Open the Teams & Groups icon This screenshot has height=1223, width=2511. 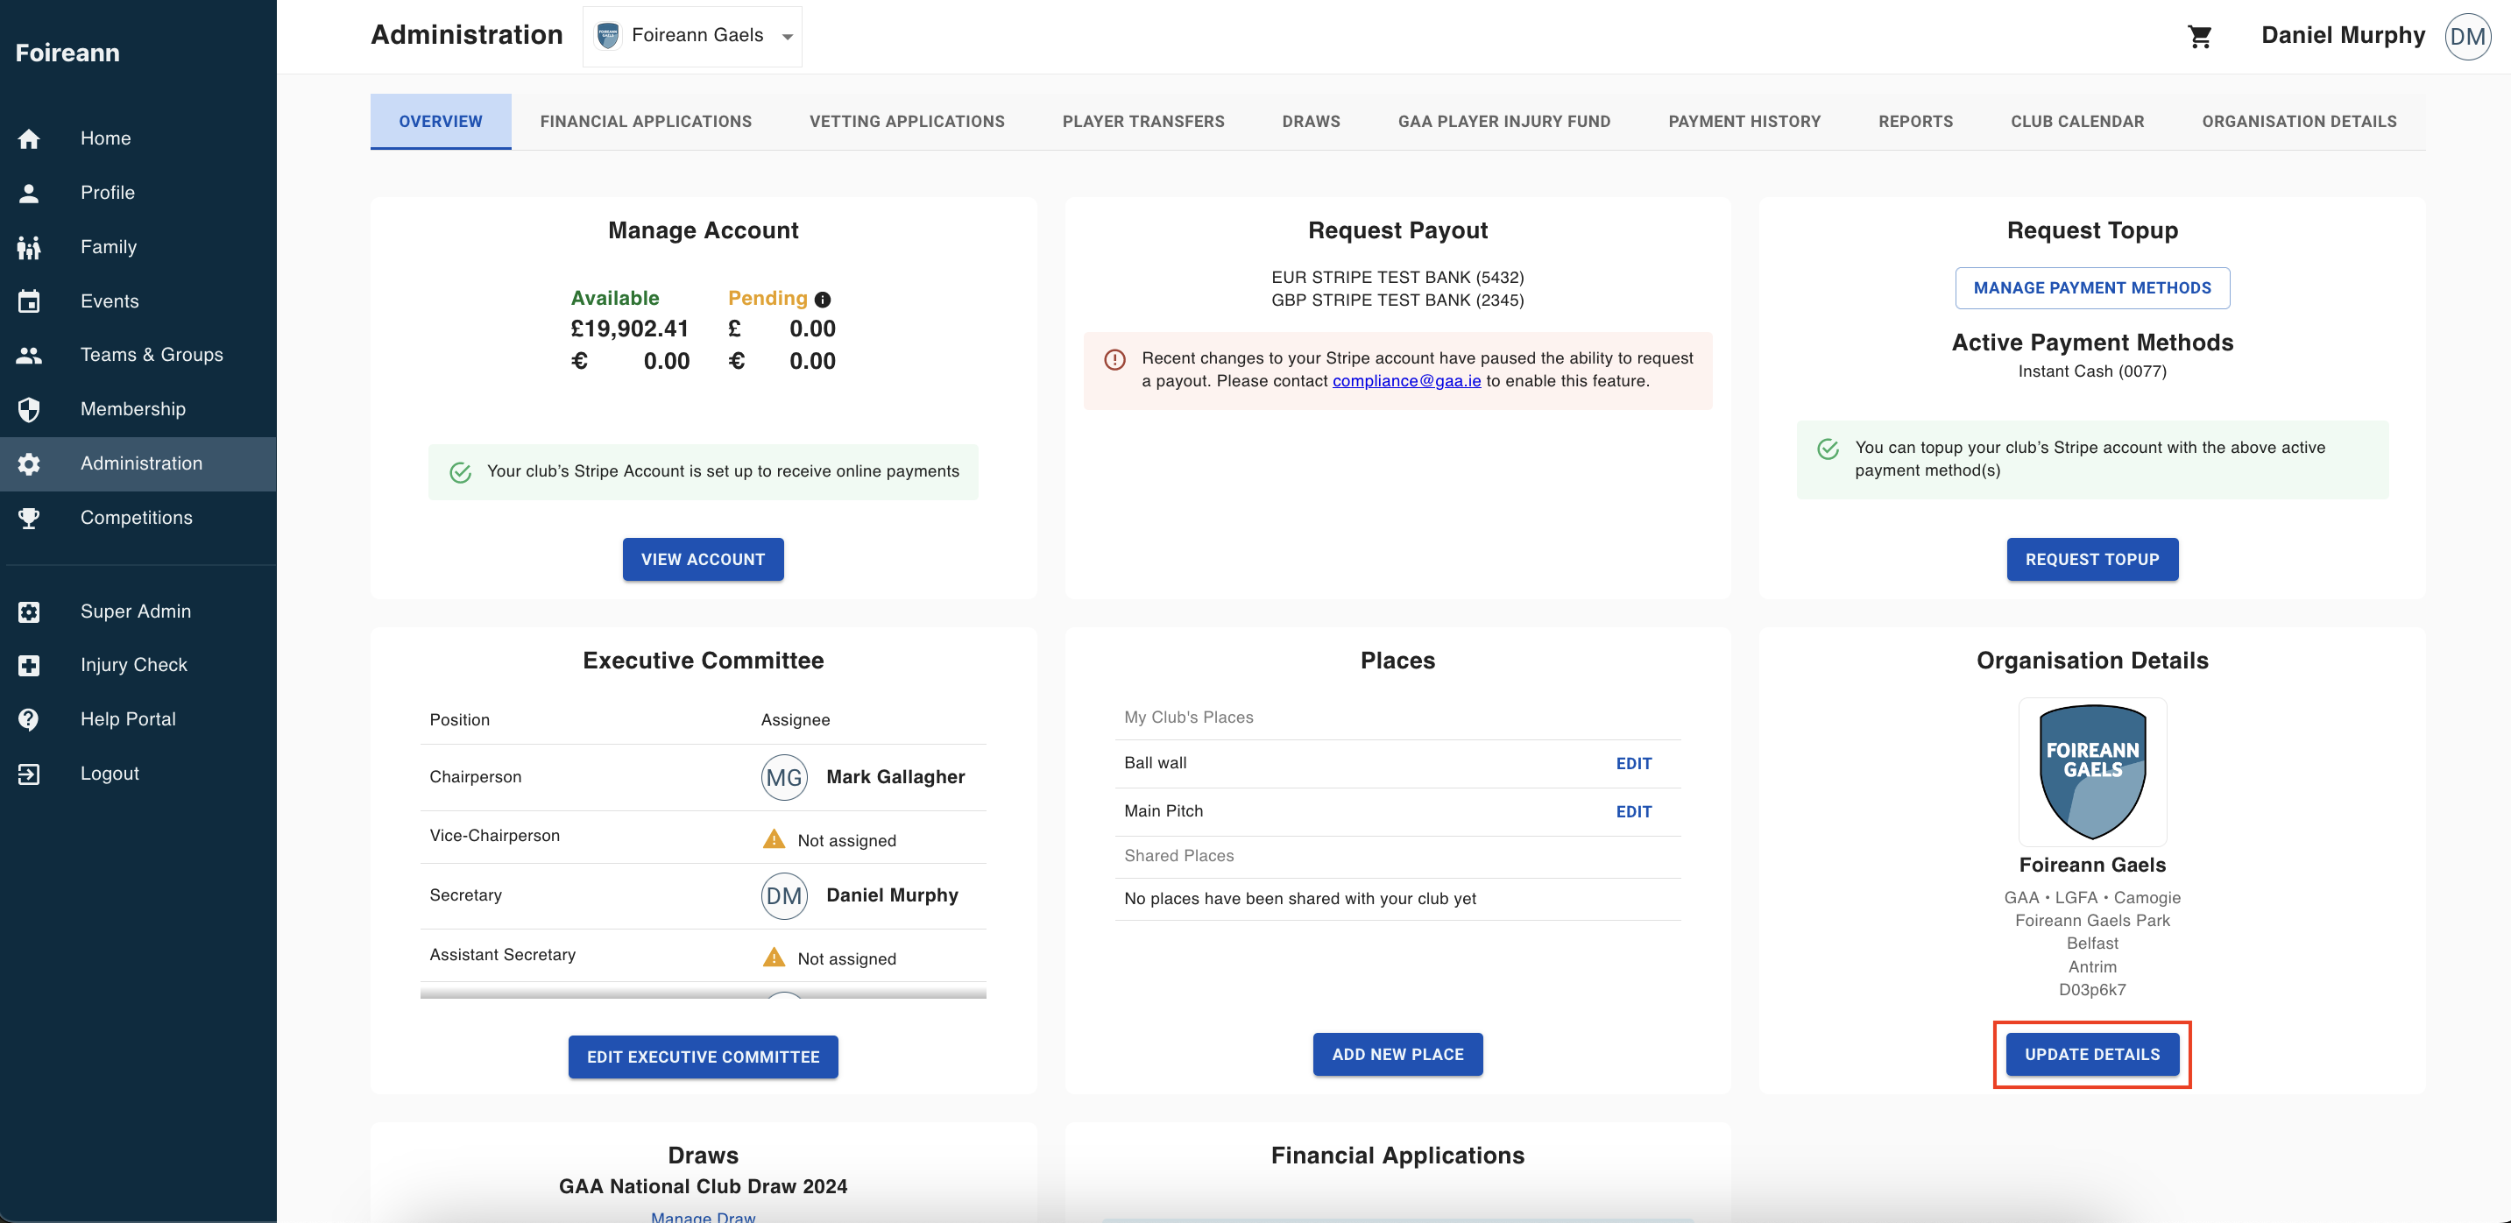click(29, 355)
